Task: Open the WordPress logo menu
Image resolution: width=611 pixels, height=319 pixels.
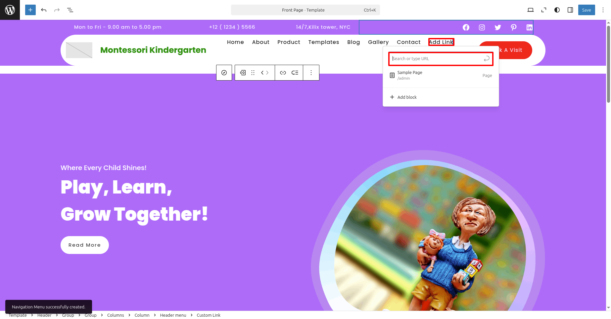Action: click(10, 10)
